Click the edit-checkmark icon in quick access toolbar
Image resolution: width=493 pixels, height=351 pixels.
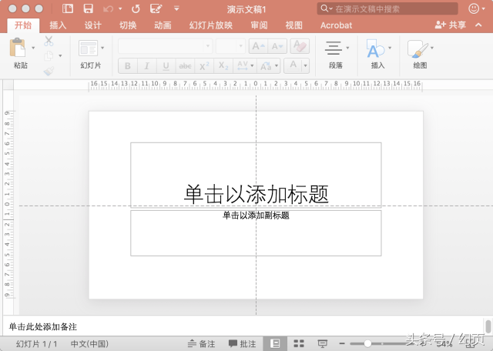coord(156,8)
